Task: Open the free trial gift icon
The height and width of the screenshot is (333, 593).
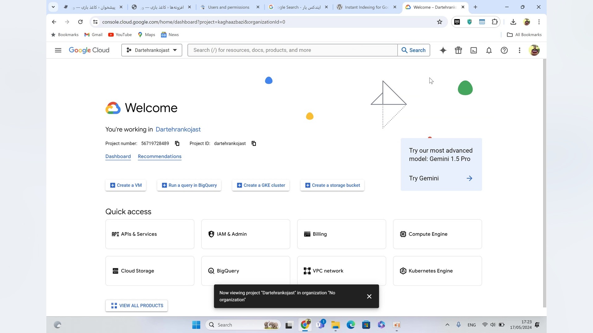Action: [x=458, y=50]
